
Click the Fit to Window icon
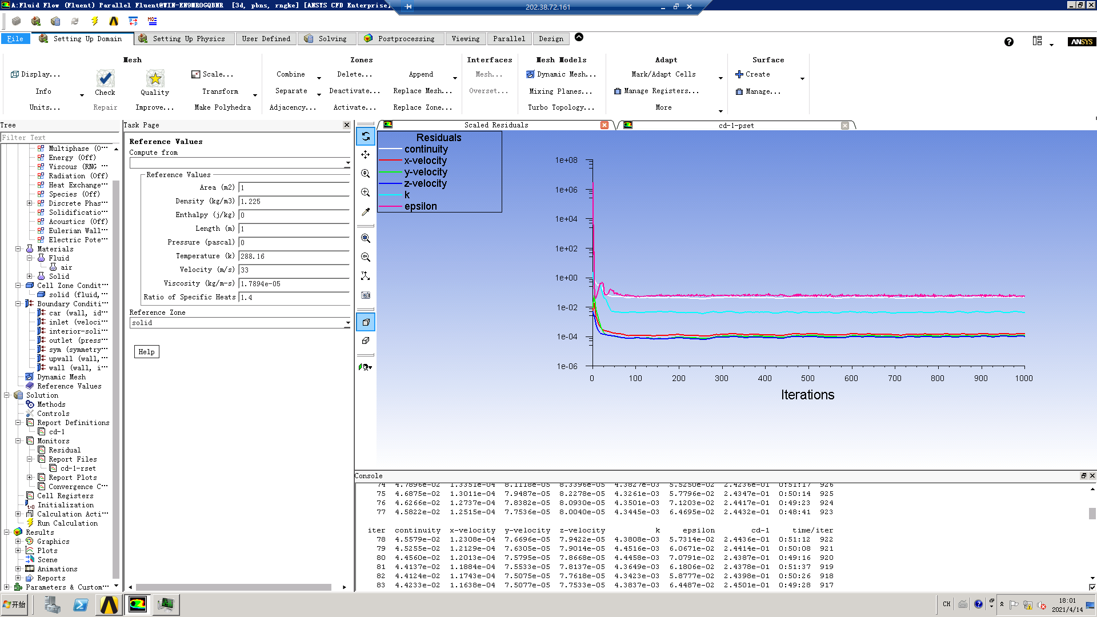pyautogui.click(x=366, y=238)
